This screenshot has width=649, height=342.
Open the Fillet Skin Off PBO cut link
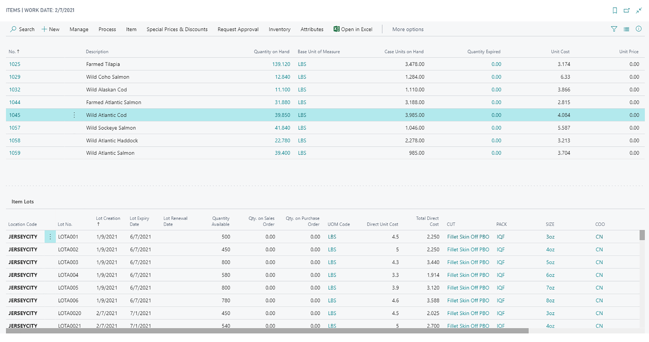[468, 237]
